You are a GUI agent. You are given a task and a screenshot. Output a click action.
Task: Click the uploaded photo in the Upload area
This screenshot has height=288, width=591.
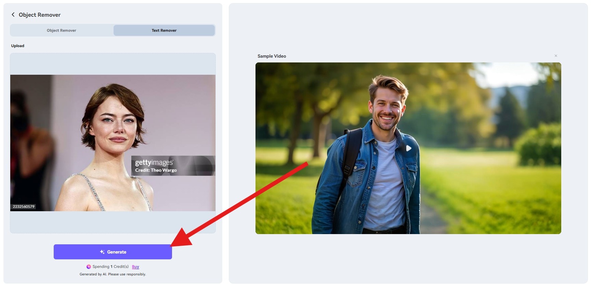pyautogui.click(x=113, y=143)
